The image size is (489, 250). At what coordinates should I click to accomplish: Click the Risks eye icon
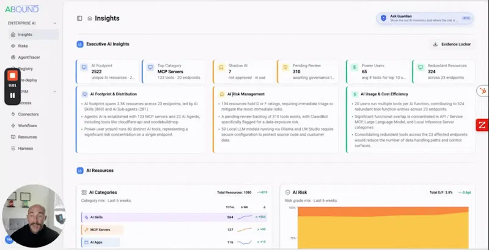[x=13, y=46]
